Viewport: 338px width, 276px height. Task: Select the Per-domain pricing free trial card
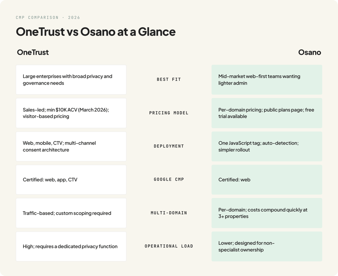(x=267, y=113)
